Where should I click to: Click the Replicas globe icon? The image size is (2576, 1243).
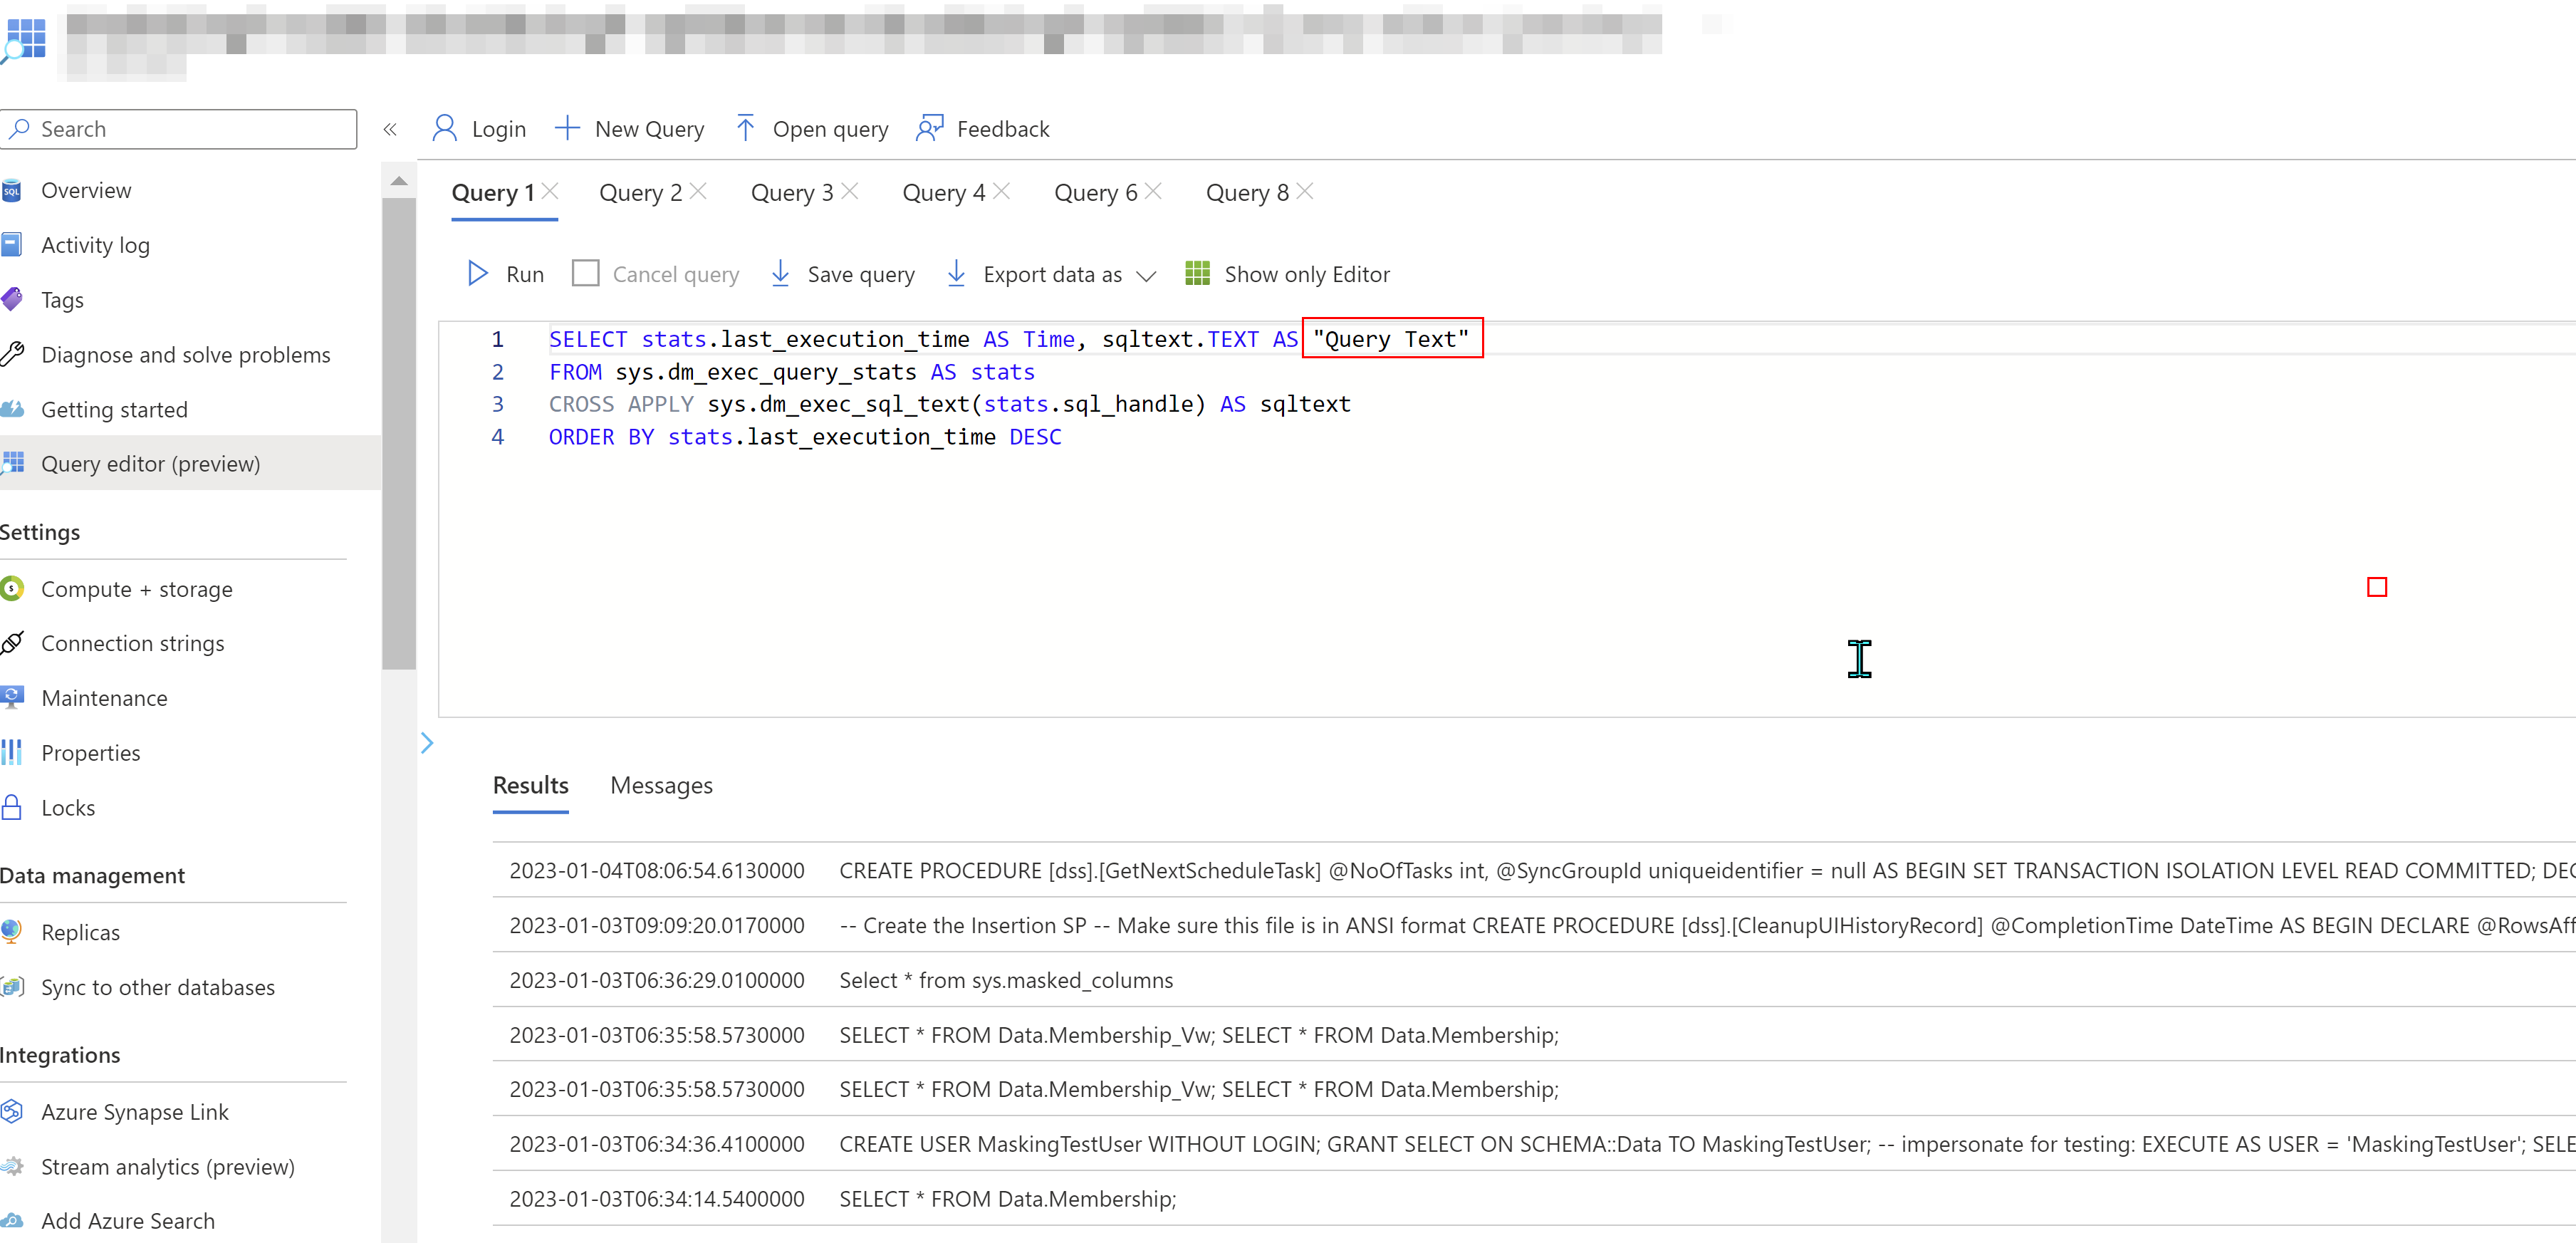click(11, 931)
